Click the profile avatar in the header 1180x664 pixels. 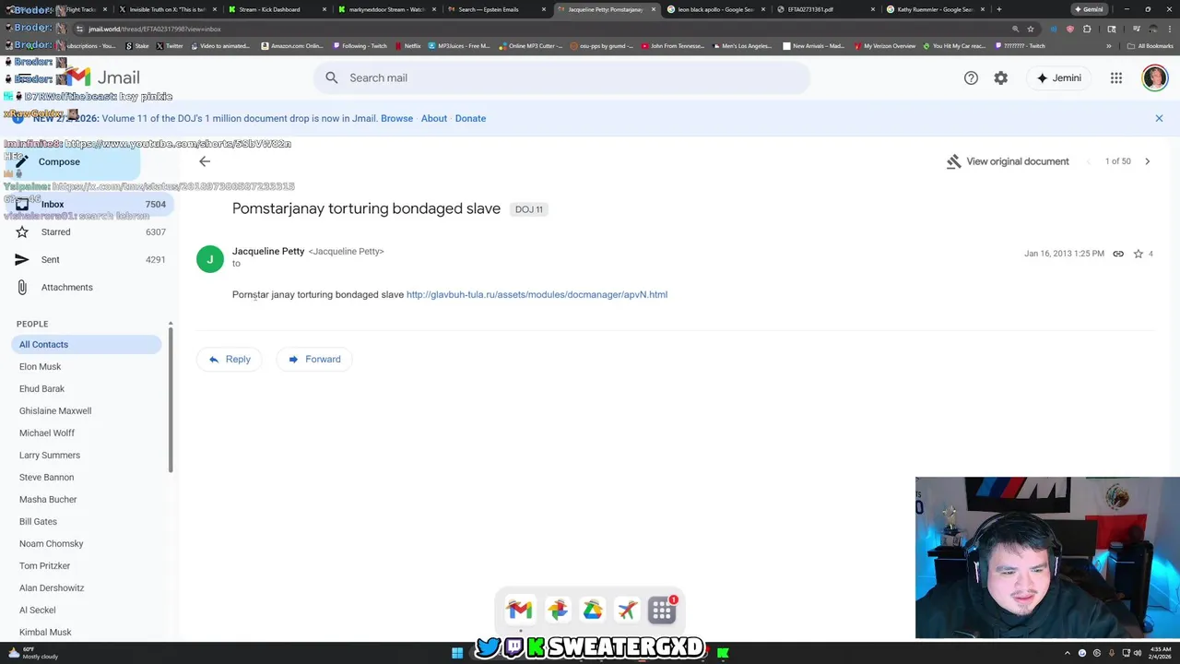1154,78
